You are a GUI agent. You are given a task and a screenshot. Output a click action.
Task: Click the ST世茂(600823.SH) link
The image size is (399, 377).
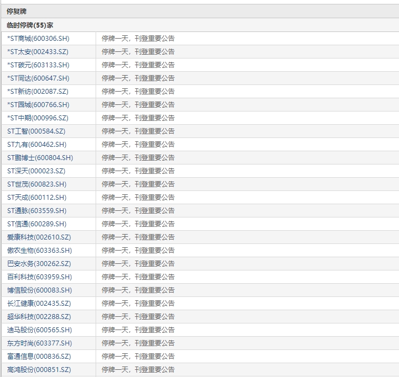point(36,184)
